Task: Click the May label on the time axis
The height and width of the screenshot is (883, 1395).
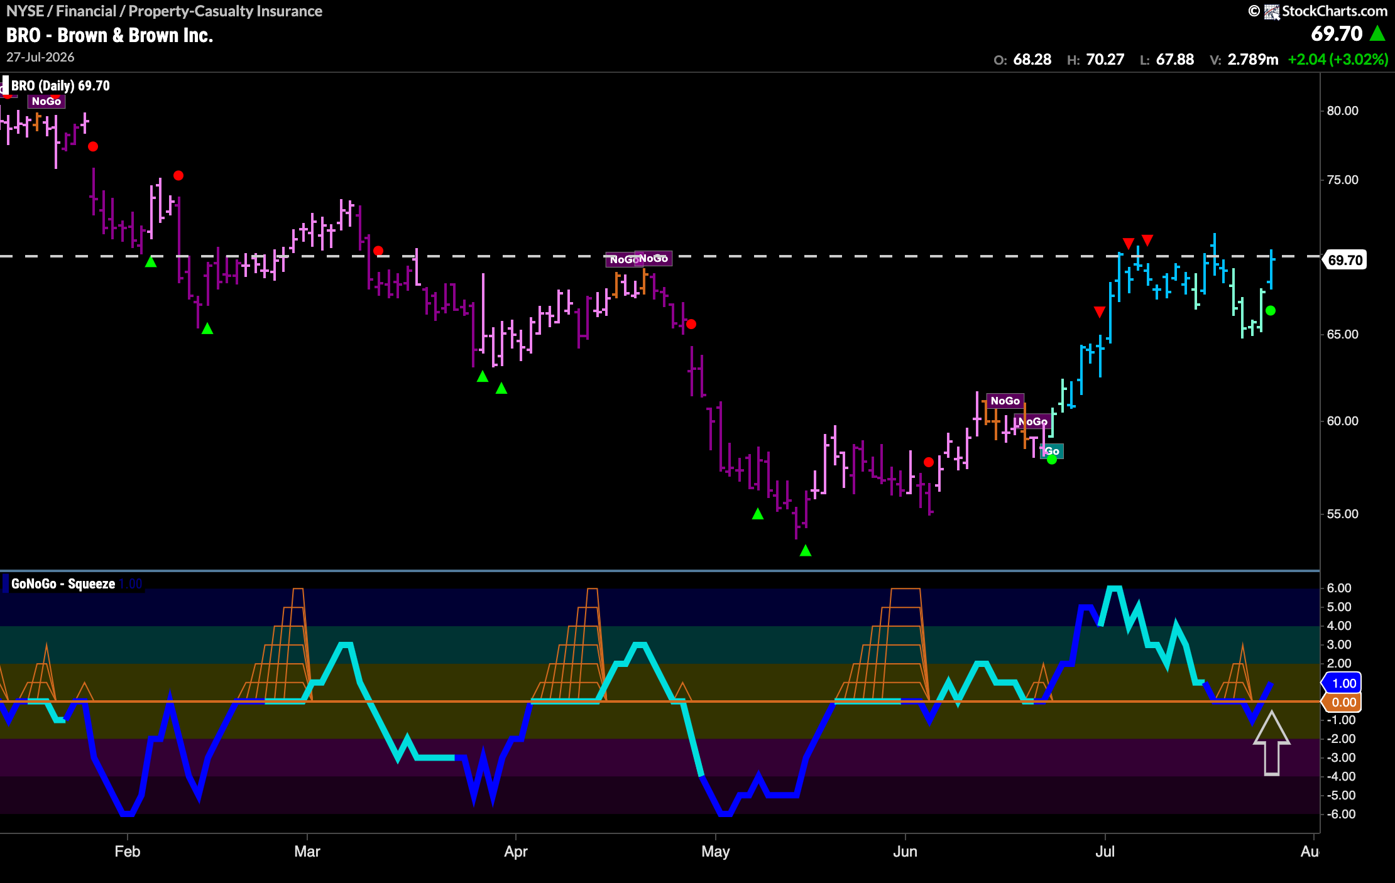Action: coord(716,852)
